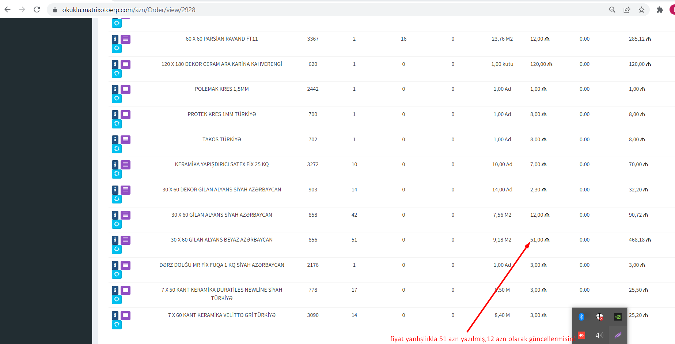Click purple list icon for KERAMİKA YAPIŞDIRICI SATEX FİX
675x344 pixels.
click(125, 165)
